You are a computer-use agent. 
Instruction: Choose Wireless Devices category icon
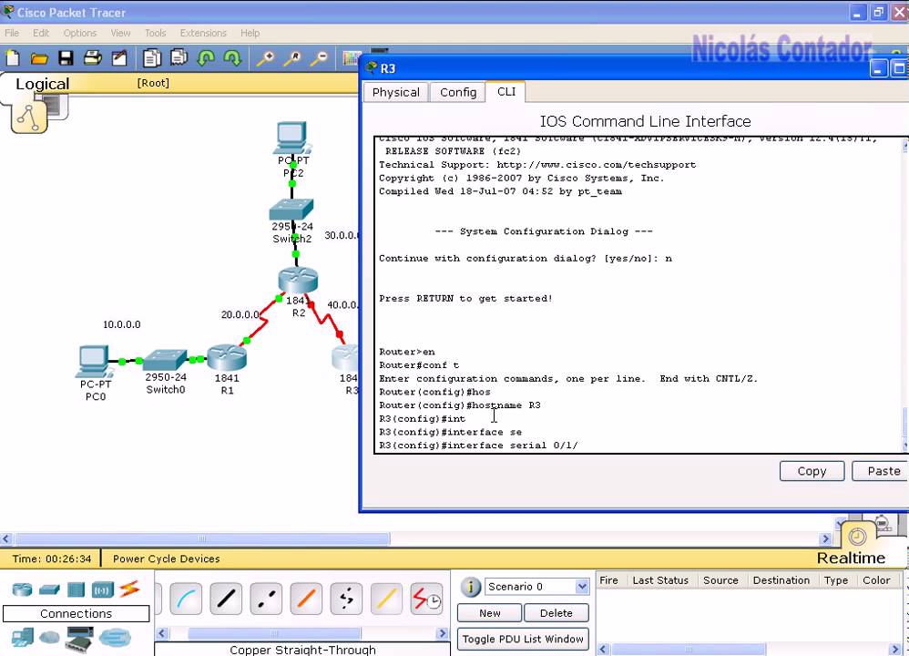[x=103, y=589]
